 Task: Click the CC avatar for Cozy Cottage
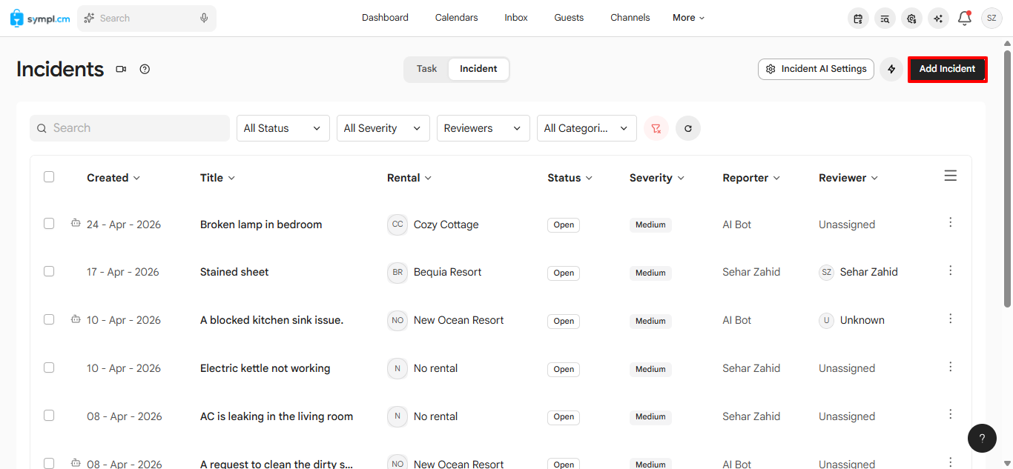click(x=397, y=224)
